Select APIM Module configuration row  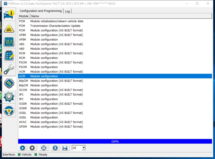tap(115, 39)
